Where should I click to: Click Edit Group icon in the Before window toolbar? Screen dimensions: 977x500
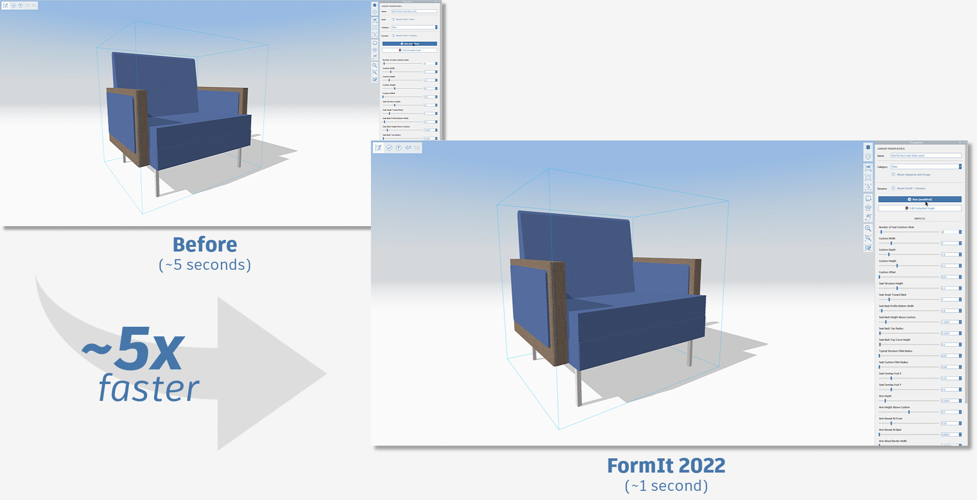[x=6, y=6]
